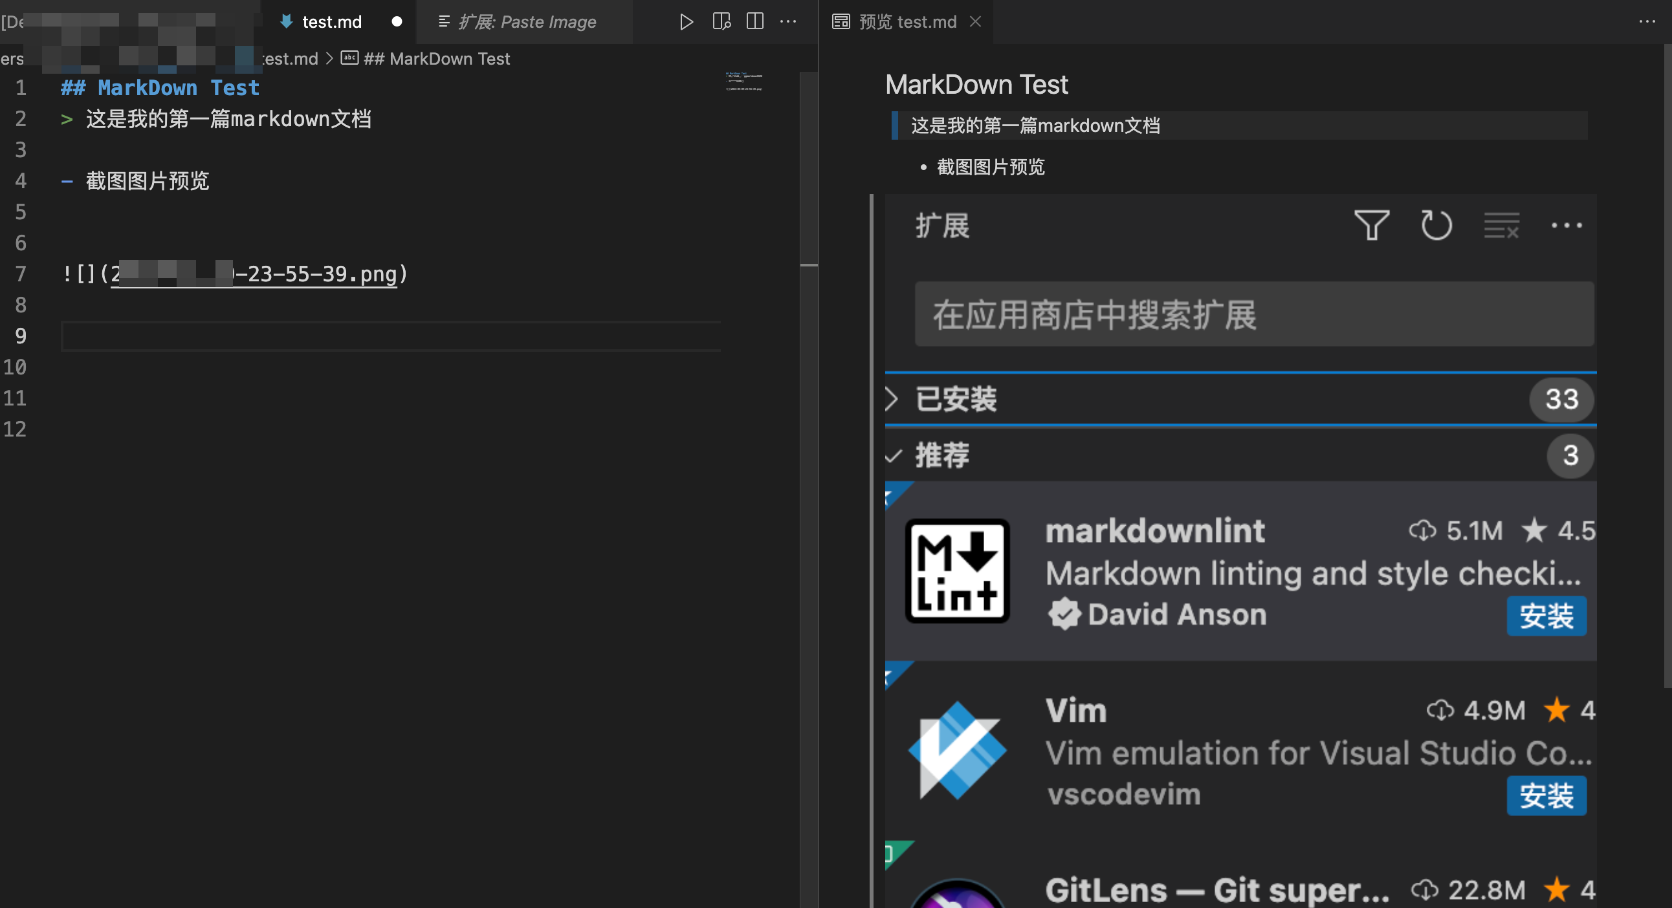
Task: Click the vscodevim publisher name
Action: pos(1124,794)
